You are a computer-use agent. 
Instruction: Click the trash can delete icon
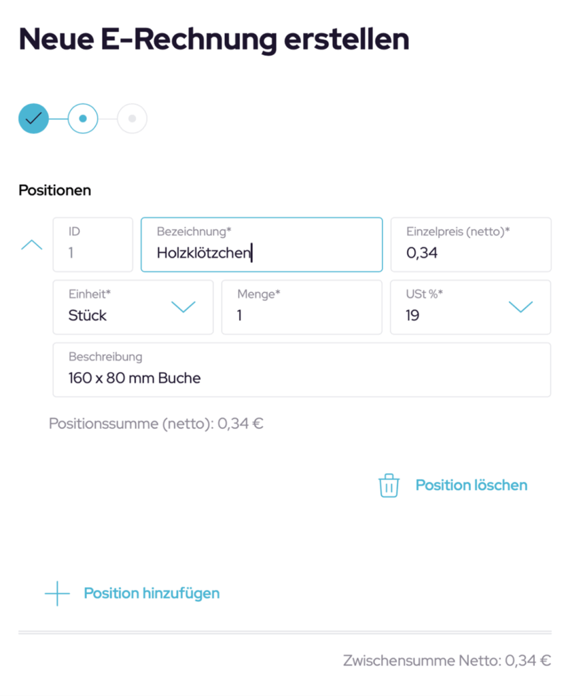coord(389,485)
